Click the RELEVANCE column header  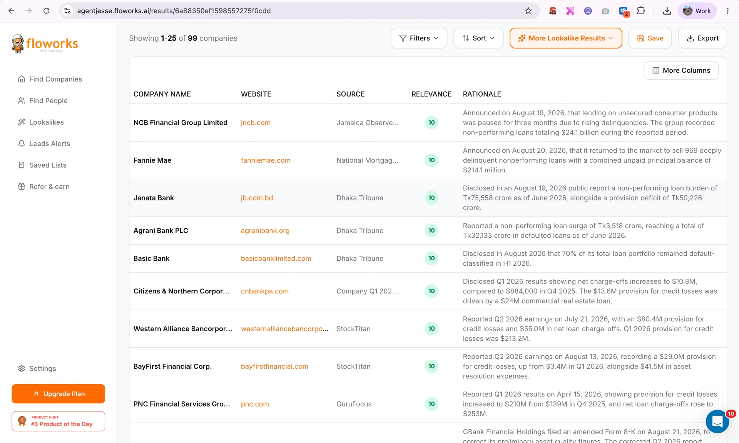pyautogui.click(x=431, y=94)
